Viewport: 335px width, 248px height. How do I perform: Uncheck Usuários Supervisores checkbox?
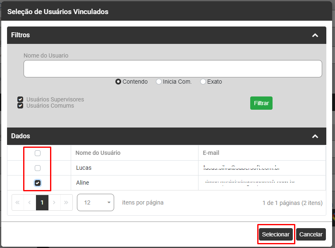pyautogui.click(x=20, y=99)
